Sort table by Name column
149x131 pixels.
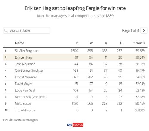[x=20, y=43]
